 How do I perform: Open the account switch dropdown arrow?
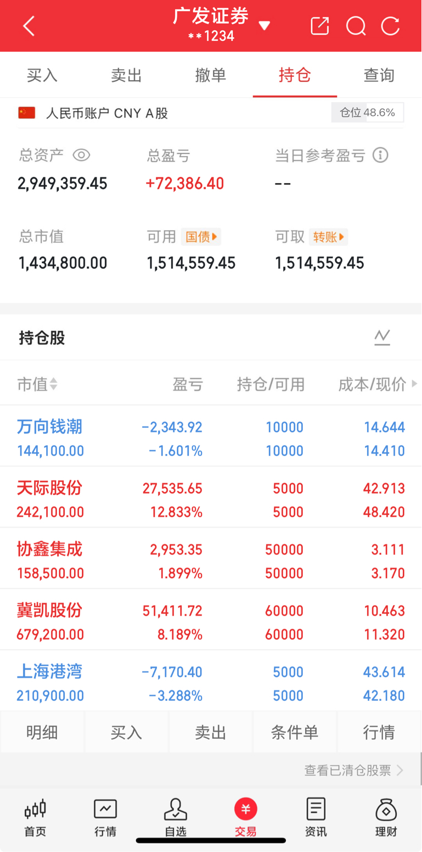[265, 26]
